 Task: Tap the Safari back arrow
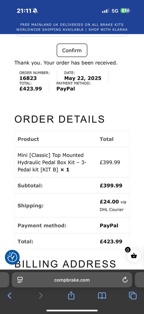9,295
